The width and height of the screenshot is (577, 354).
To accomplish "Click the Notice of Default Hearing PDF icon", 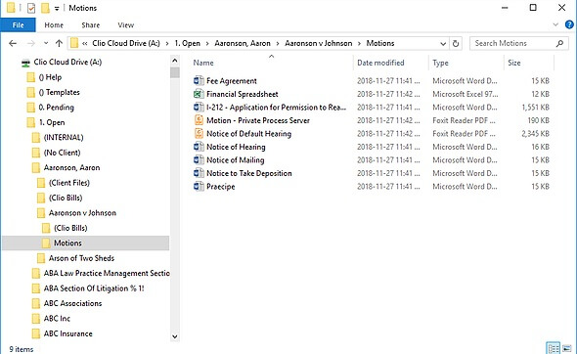I will tap(199, 134).
